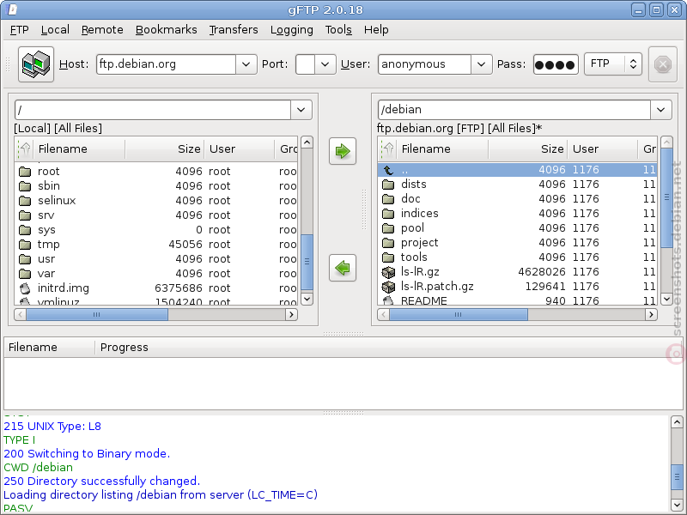Select the README file row text

coord(424,301)
